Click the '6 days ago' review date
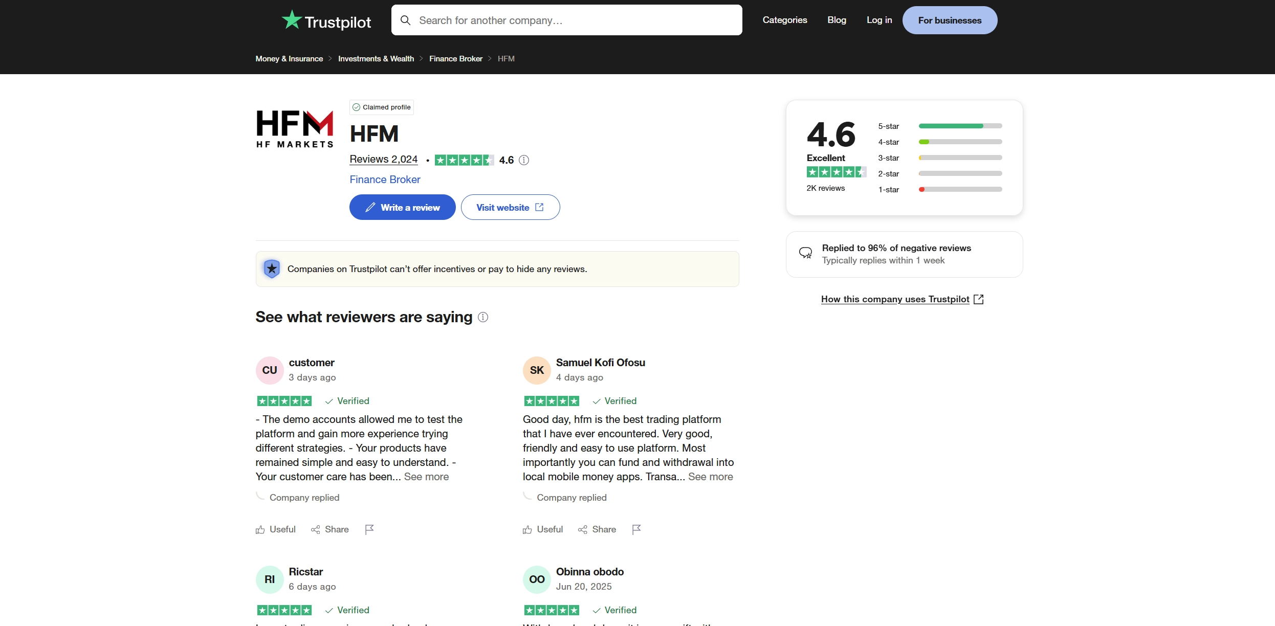 (x=312, y=587)
